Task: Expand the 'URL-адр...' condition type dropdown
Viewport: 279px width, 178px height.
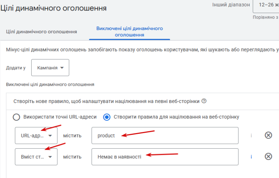Action: coord(36,136)
